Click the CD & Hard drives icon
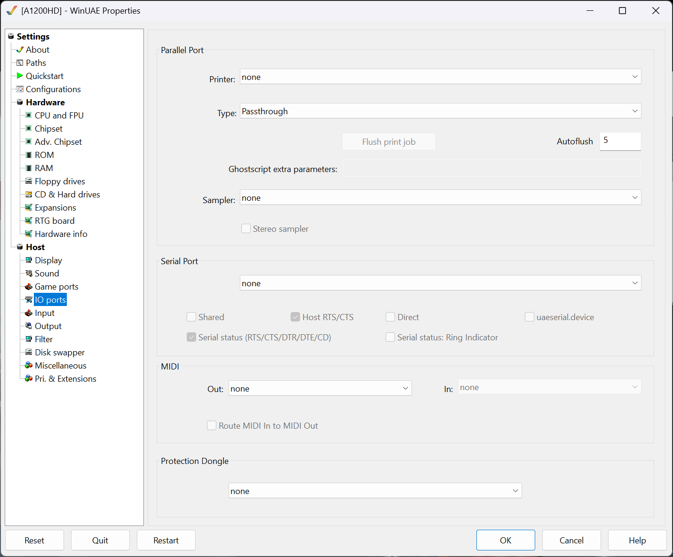 tap(29, 194)
